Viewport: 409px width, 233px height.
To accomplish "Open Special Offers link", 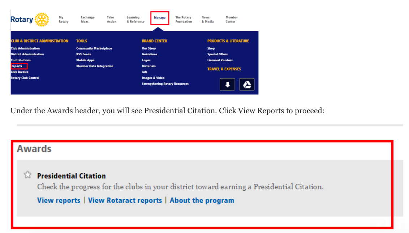I will click(217, 54).
